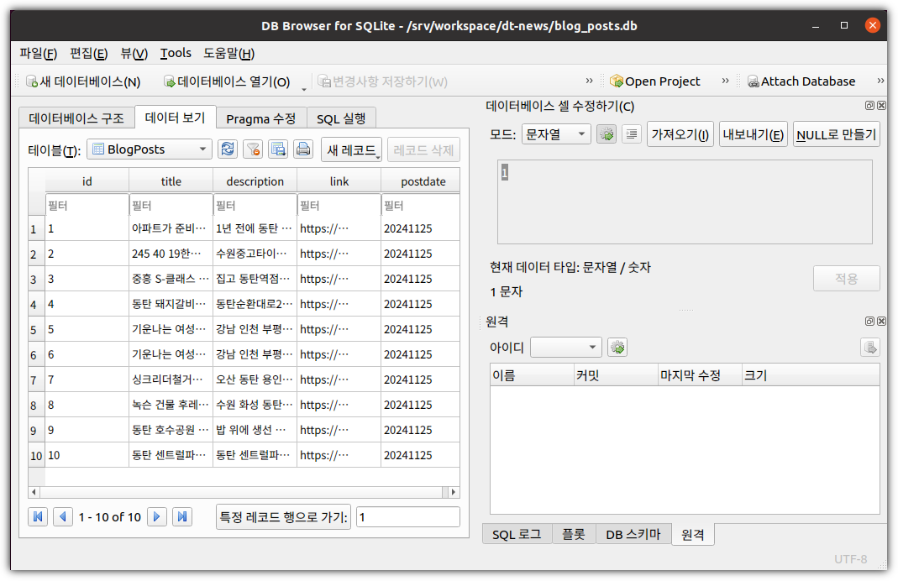Screen dimensions: 898x581
Task: Click 내보내기(E) export button
Action: [x=753, y=134]
